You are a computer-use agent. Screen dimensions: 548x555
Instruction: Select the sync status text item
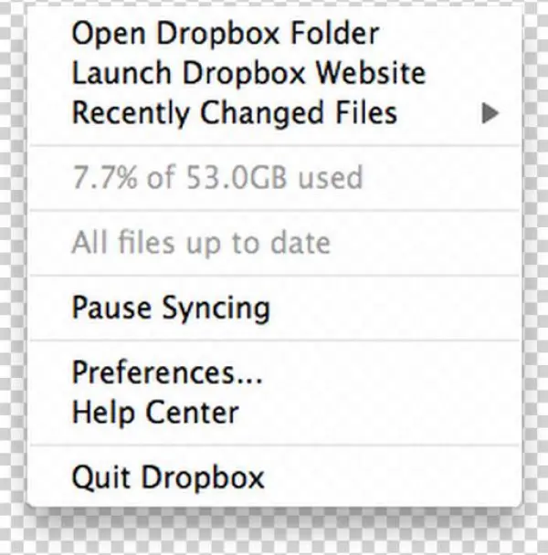(201, 243)
